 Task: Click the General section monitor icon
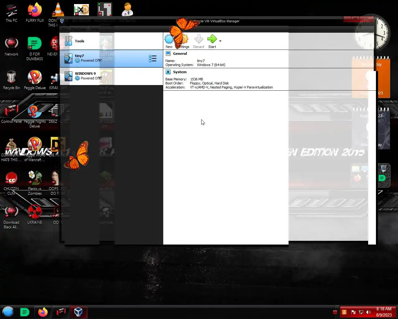168,54
